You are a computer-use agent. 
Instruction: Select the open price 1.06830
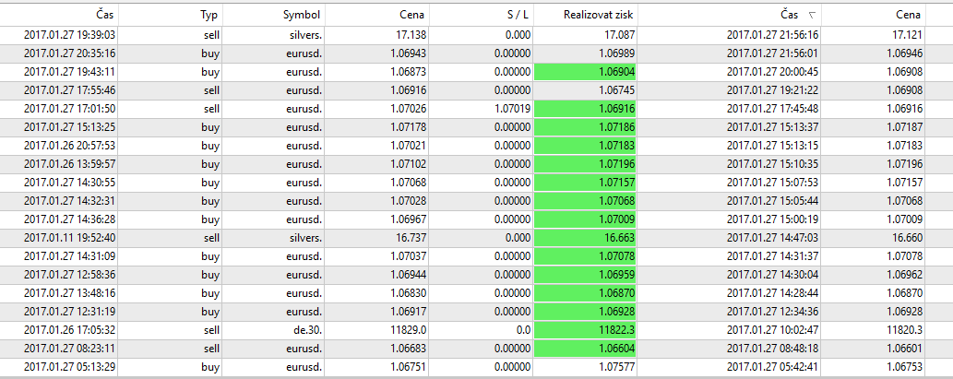(x=408, y=294)
